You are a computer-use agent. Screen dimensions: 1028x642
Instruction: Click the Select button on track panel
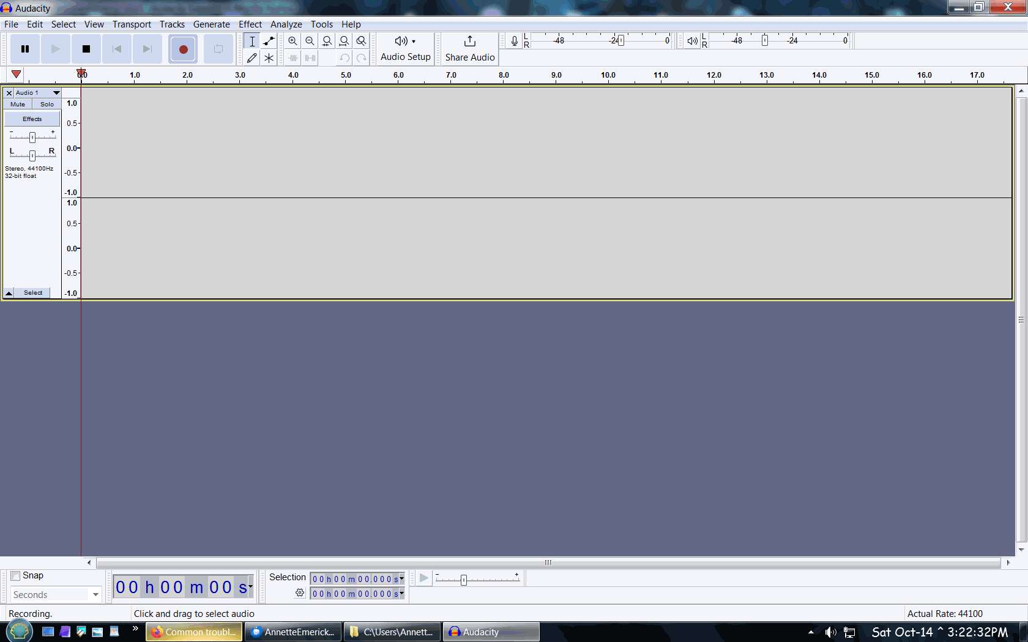point(33,293)
